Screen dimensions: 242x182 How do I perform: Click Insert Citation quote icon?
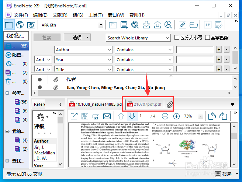coord(208,25)
